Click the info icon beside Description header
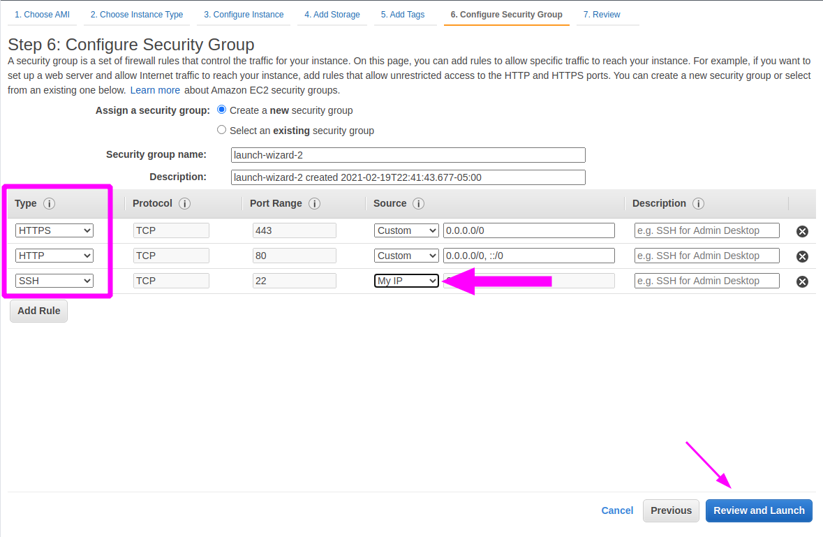The height and width of the screenshot is (537, 823). click(x=699, y=203)
